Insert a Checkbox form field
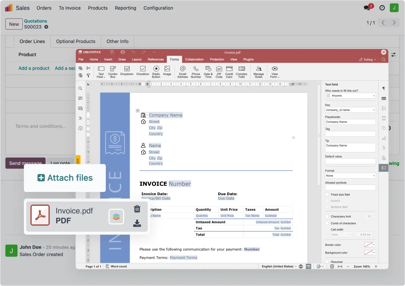Screen dimensions: 405x286 click(143, 71)
